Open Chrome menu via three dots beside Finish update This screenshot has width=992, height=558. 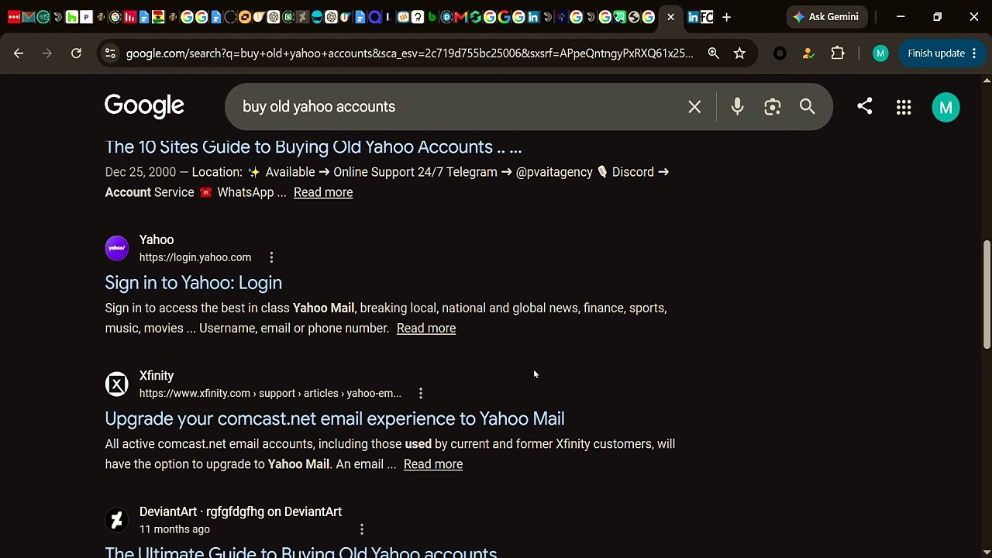pos(974,53)
